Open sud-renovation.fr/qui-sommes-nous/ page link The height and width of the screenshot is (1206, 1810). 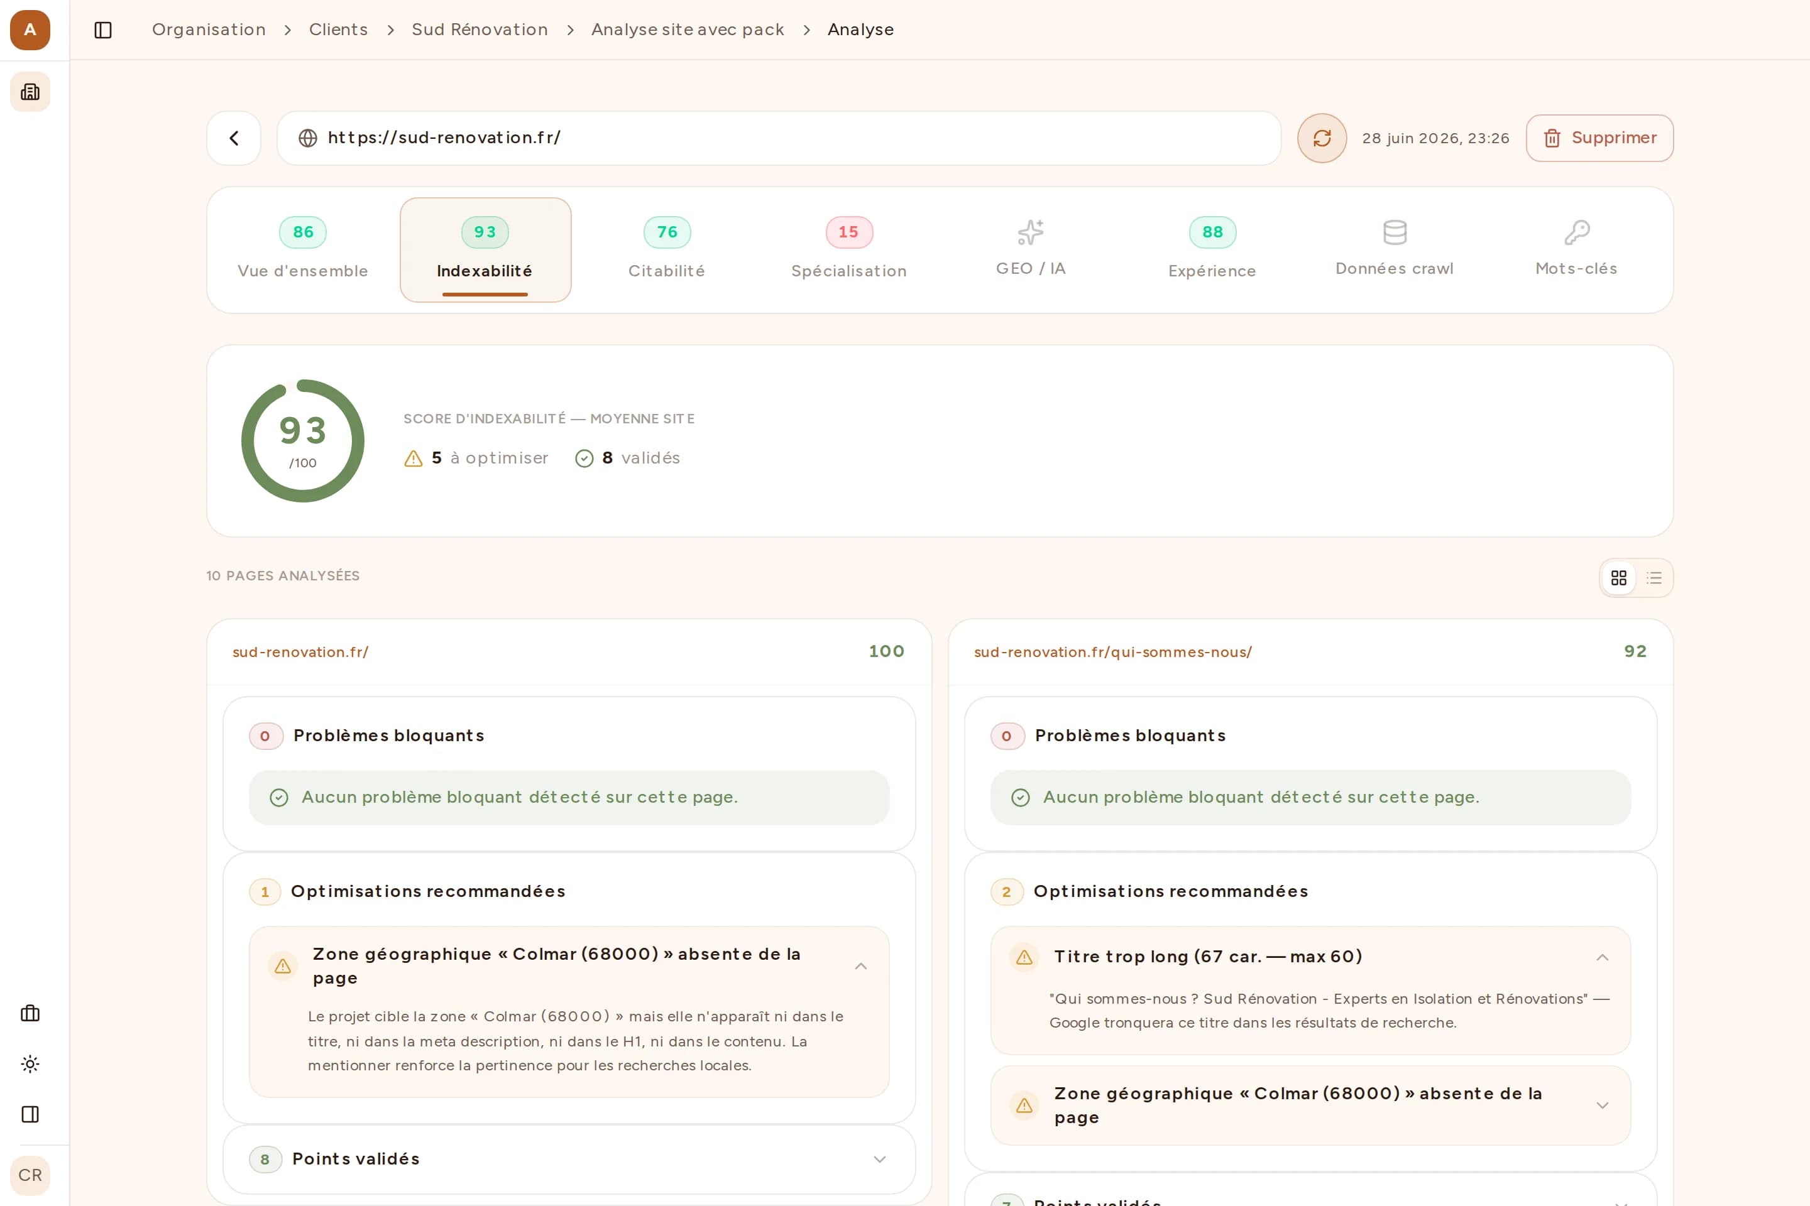tap(1113, 652)
